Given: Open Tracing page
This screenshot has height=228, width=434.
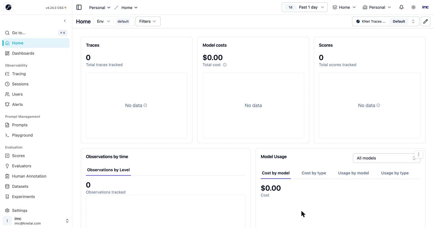Looking at the screenshot, I should click(x=36, y=74).
